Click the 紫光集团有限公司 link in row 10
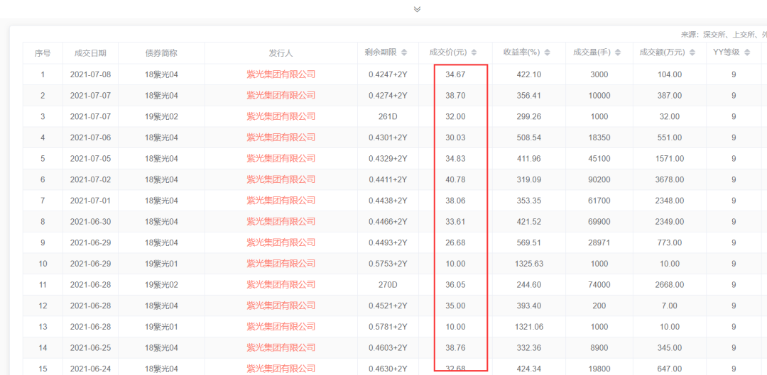This screenshot has height=375, width=767. point(281,264)
